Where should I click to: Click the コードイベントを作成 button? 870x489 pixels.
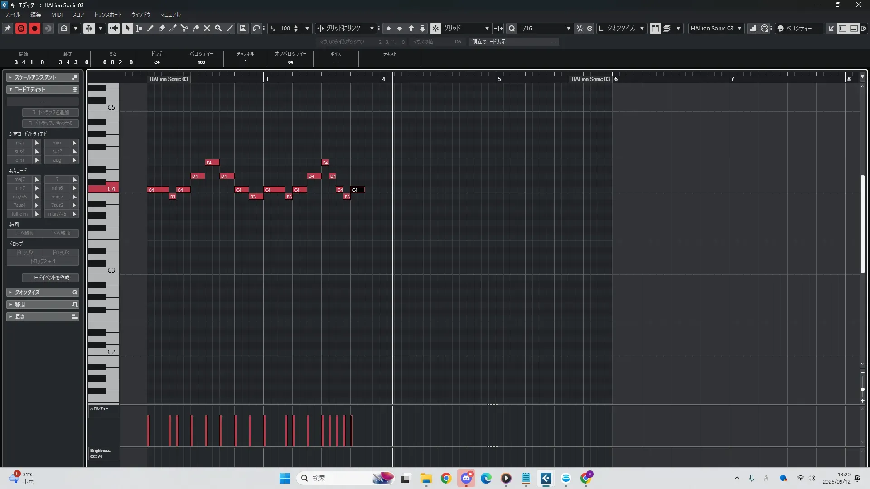50,278
